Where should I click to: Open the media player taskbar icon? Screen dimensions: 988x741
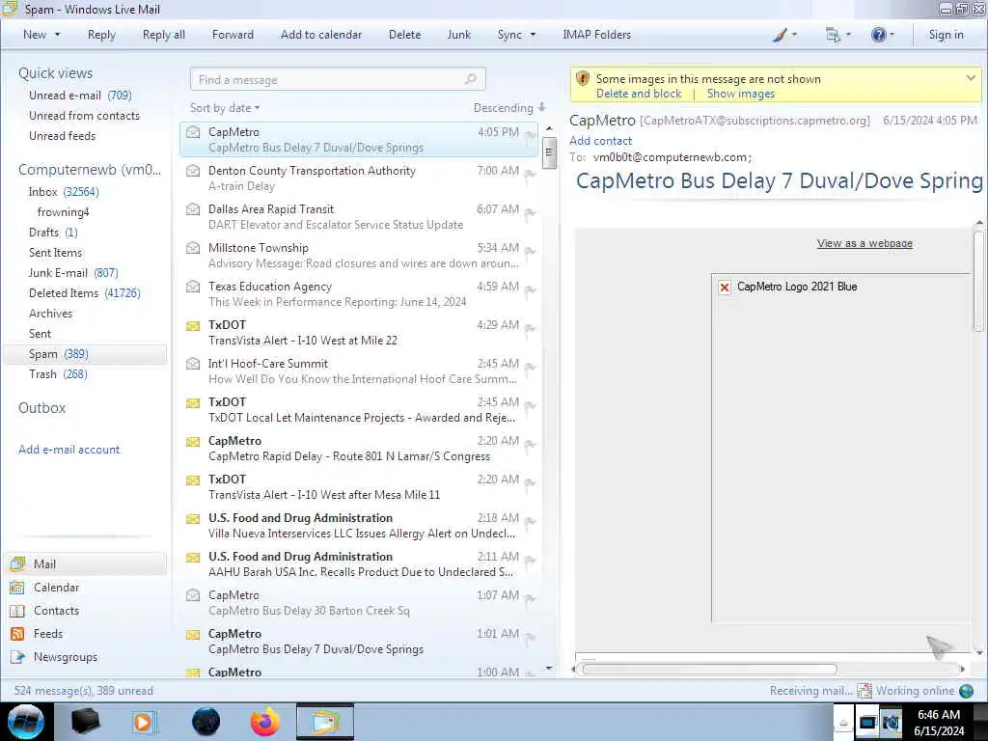pos(144,722)
